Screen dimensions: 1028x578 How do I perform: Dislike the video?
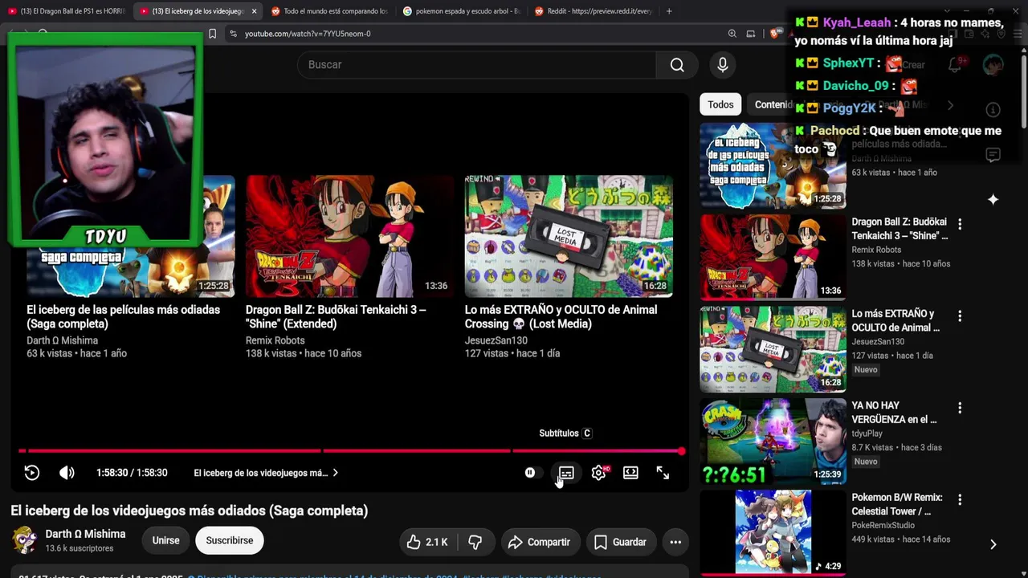tap(475, 542)
